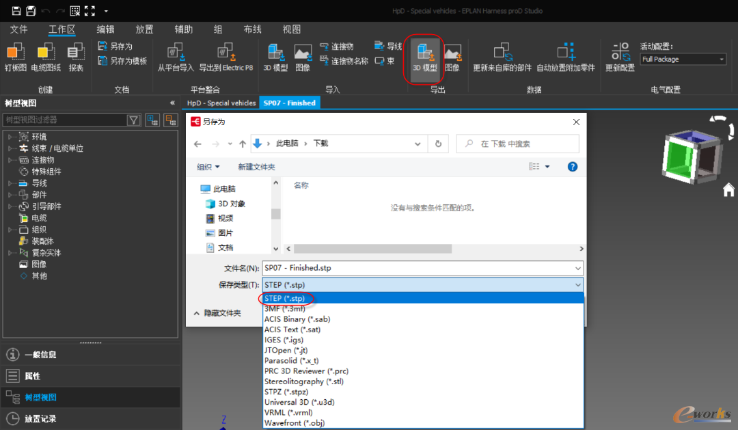Expand the 导线 tree node

[10, 183]
